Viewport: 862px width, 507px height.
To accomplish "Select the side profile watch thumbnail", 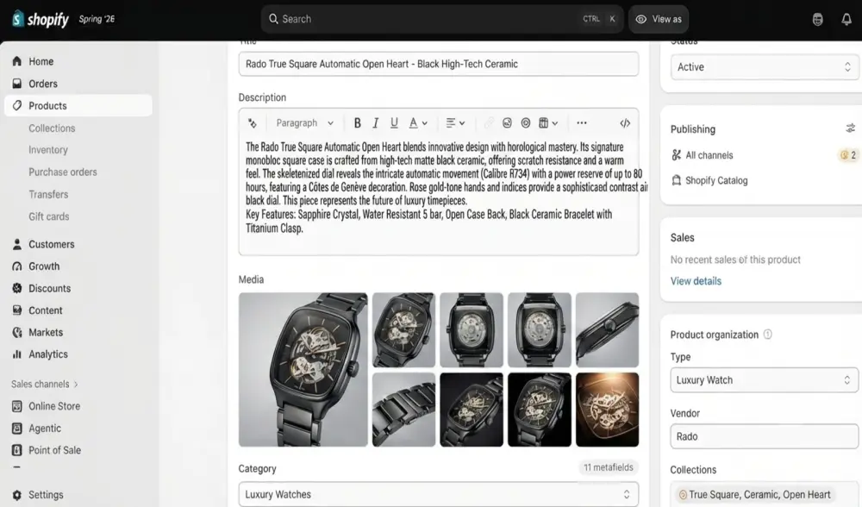I will point(607,329).
